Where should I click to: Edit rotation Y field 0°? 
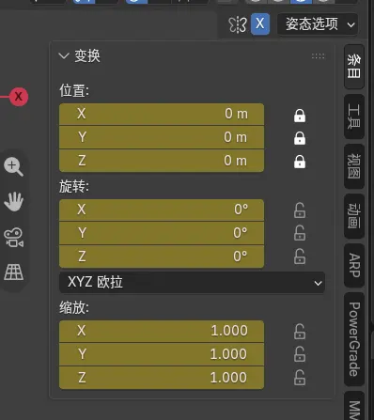point(162,233)
